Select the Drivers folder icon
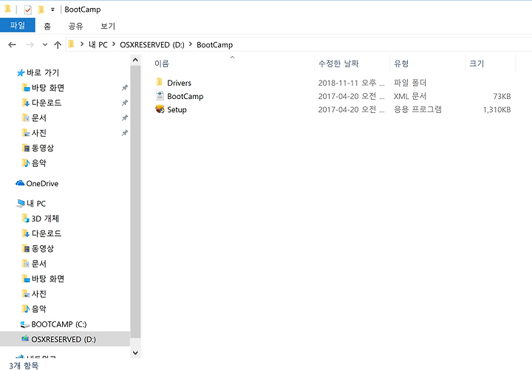 click(x=160, y=82)
